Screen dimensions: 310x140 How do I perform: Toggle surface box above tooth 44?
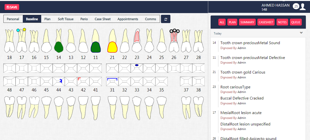[58, 81]
